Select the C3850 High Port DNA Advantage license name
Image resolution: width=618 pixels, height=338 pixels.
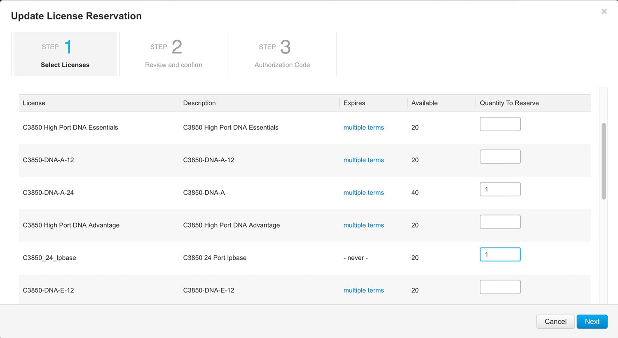coord(71,225)
